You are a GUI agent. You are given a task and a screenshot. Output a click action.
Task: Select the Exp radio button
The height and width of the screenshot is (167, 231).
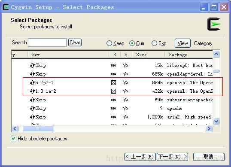coord(154,43)
